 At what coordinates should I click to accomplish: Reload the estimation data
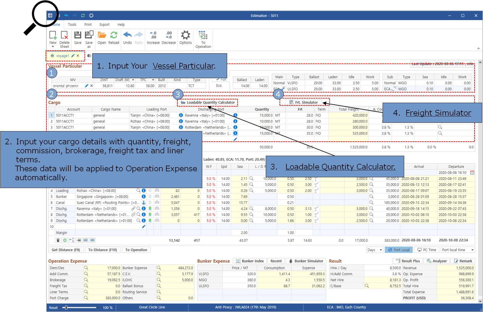(114, 36)
